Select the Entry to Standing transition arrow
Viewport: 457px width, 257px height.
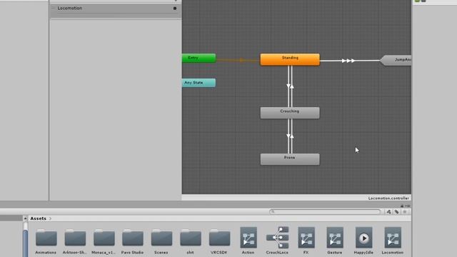click(241, 60)
